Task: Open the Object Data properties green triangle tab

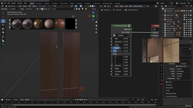Action: [161, 77]
